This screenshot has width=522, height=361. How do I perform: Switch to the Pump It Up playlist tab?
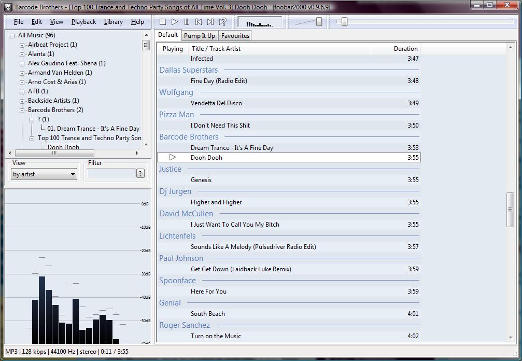199,36
